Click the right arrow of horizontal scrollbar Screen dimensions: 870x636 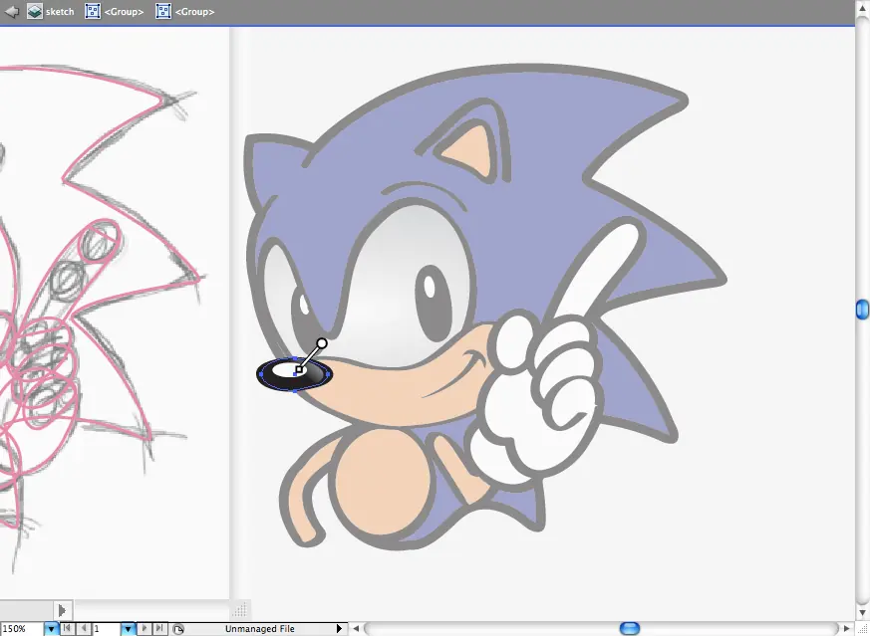click(847, 628)
